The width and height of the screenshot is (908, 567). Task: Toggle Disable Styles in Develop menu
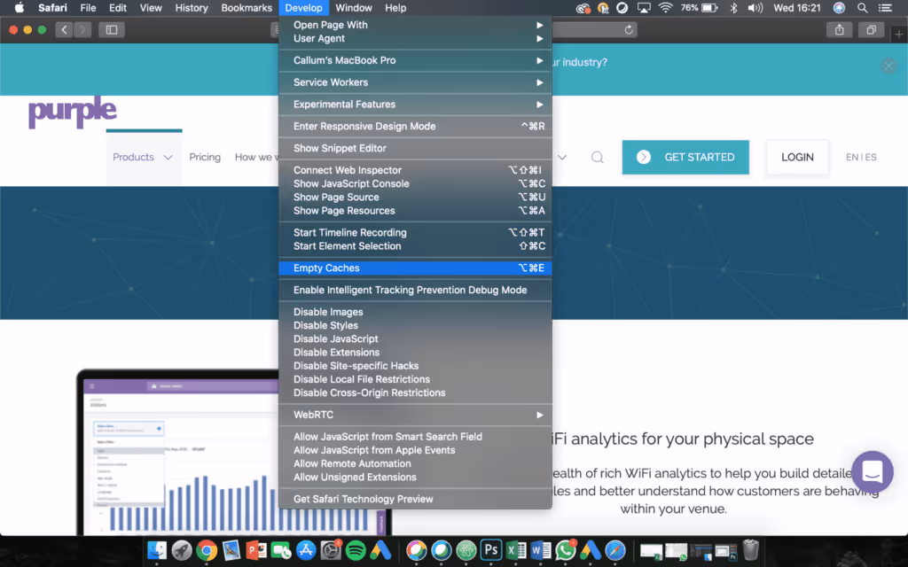click(x=415, y=325)
